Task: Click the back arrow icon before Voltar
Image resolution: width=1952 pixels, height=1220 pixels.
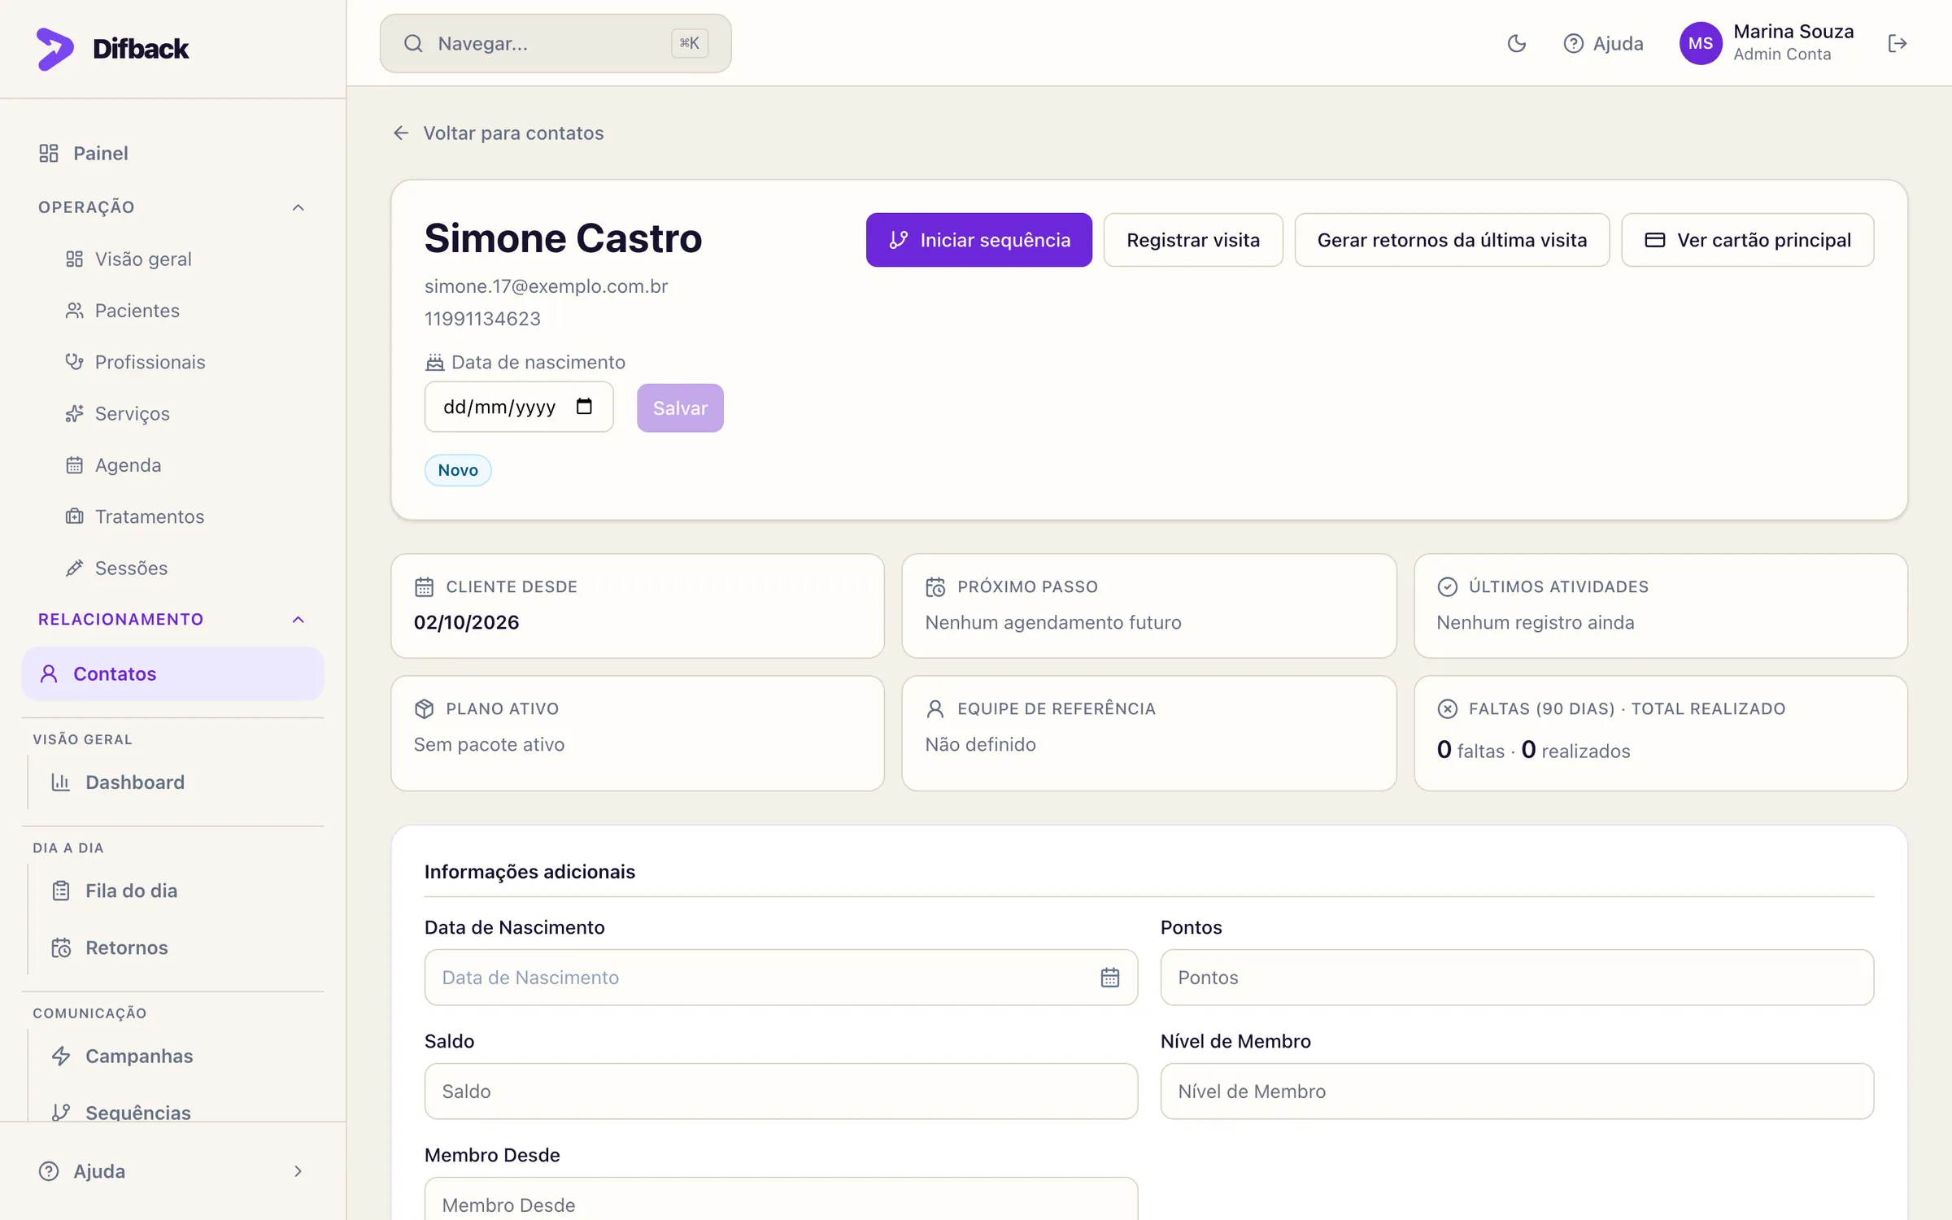Action: point(401,133)
